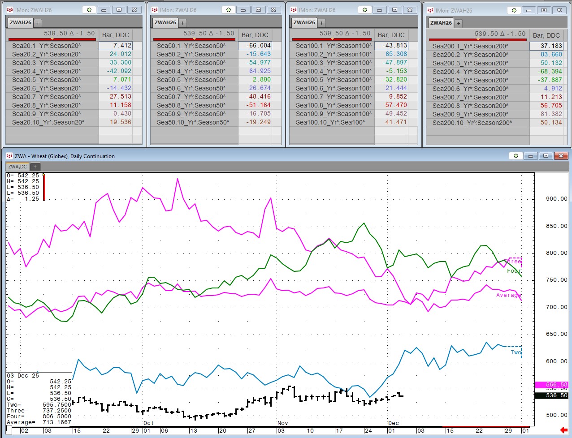Add a new tab in the first IMon window
The width and height of the screenshot is (572, 438).
[38, 23]
